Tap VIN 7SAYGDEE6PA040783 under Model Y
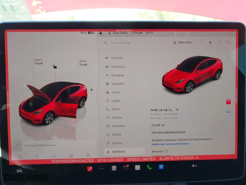Image resolution: width=246 pixels, height=185 pixels. click(x=168, y=132)
